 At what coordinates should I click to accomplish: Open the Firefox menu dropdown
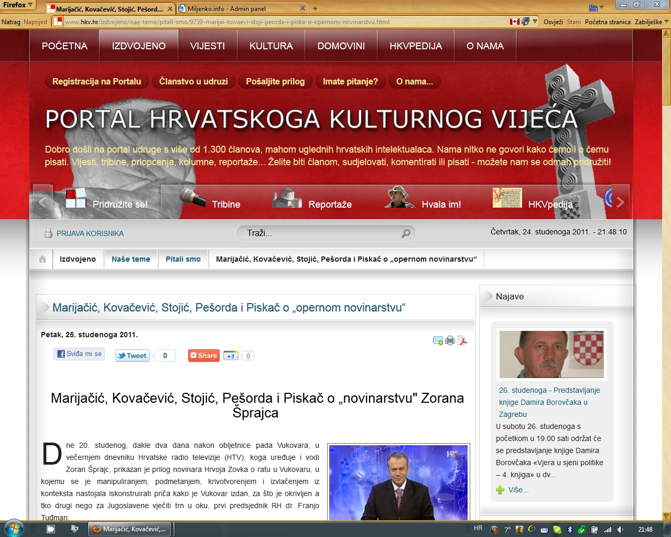pos(18,5)
